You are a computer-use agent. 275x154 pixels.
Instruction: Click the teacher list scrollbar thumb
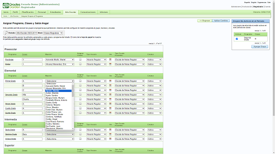(73, 91)
